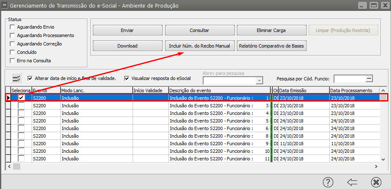Screen dimensions: 391x189
Task: Click the FP application icon in title bar
Action: tap(4, 6)
